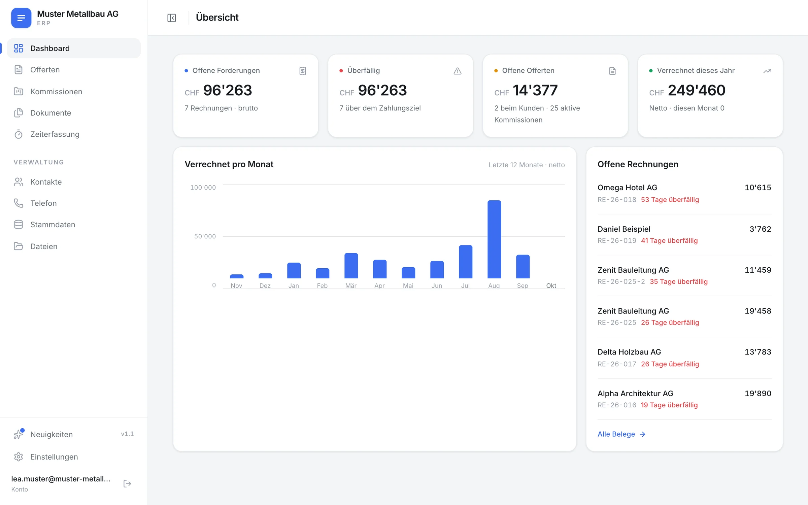The width and height of the screenshot is (808, 505).
Task: Open the Dateien section
Action: [x=74, y=246]
